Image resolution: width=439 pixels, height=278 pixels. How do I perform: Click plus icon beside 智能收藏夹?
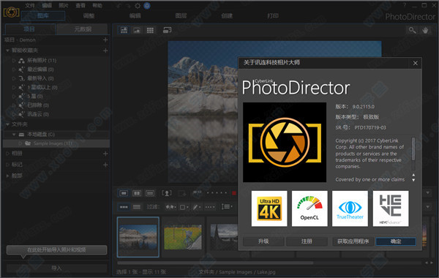(x=105, y=50)
